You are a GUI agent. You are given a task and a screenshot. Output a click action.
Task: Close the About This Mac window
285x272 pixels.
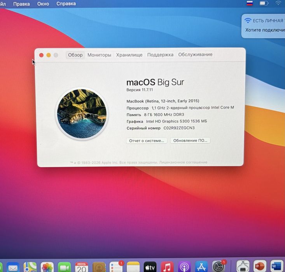[41, 55]
